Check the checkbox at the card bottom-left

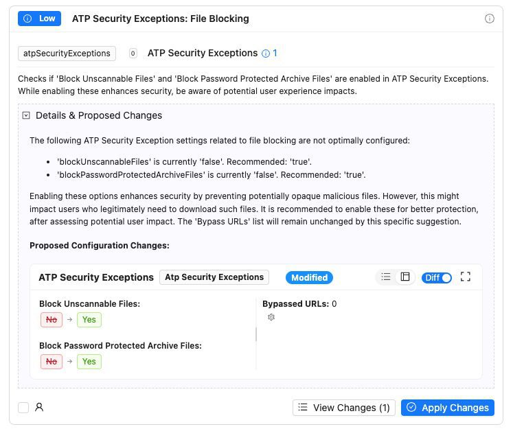tap(23, 408)
